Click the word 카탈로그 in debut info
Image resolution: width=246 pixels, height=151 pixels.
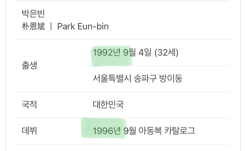point(180,130)
